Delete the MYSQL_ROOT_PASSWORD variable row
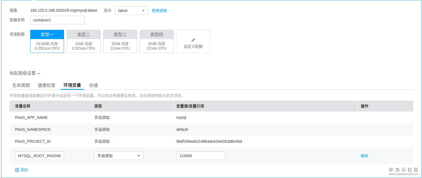 (365, 156)
